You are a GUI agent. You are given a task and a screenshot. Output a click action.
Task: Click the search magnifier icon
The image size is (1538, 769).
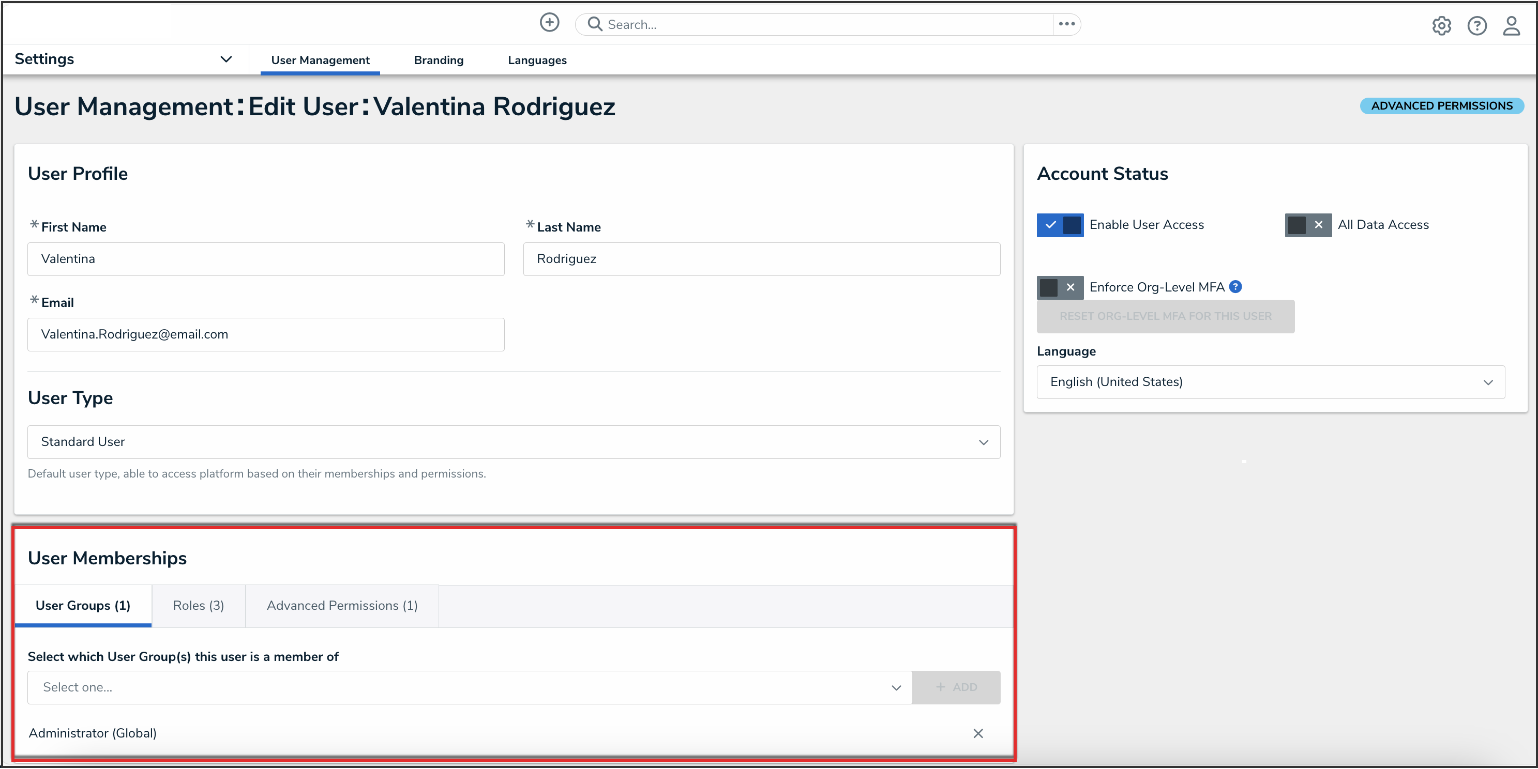[x=595, y=24]
